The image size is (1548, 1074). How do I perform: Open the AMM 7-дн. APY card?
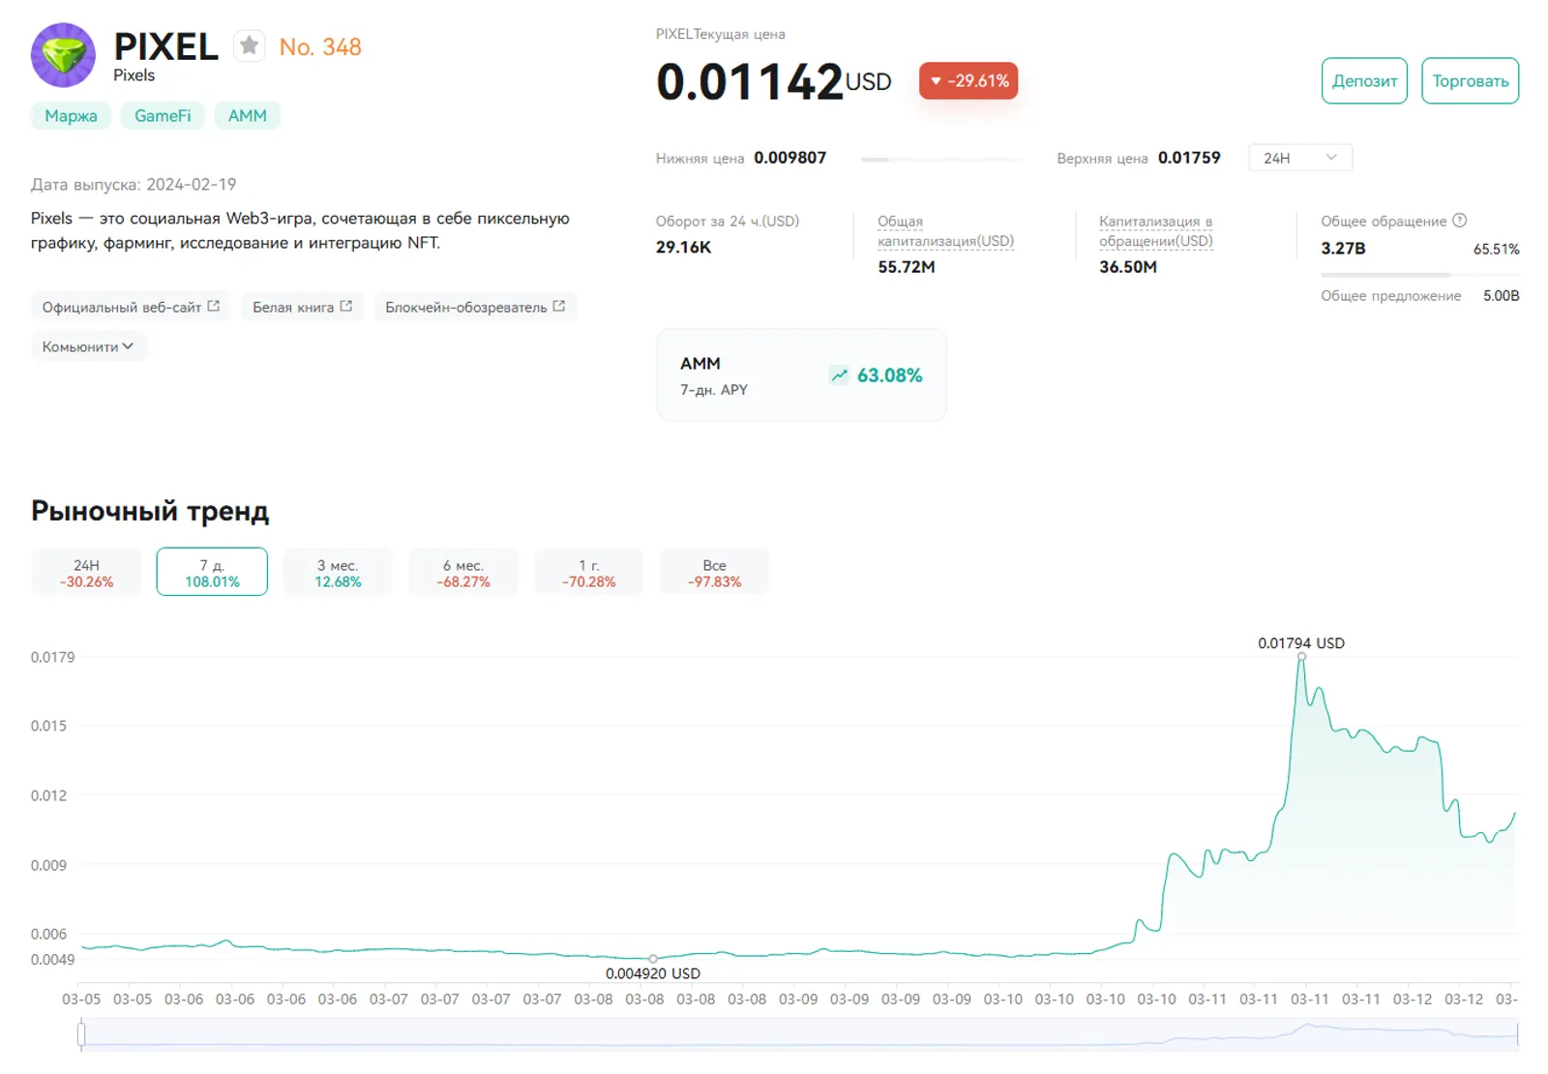801,375
